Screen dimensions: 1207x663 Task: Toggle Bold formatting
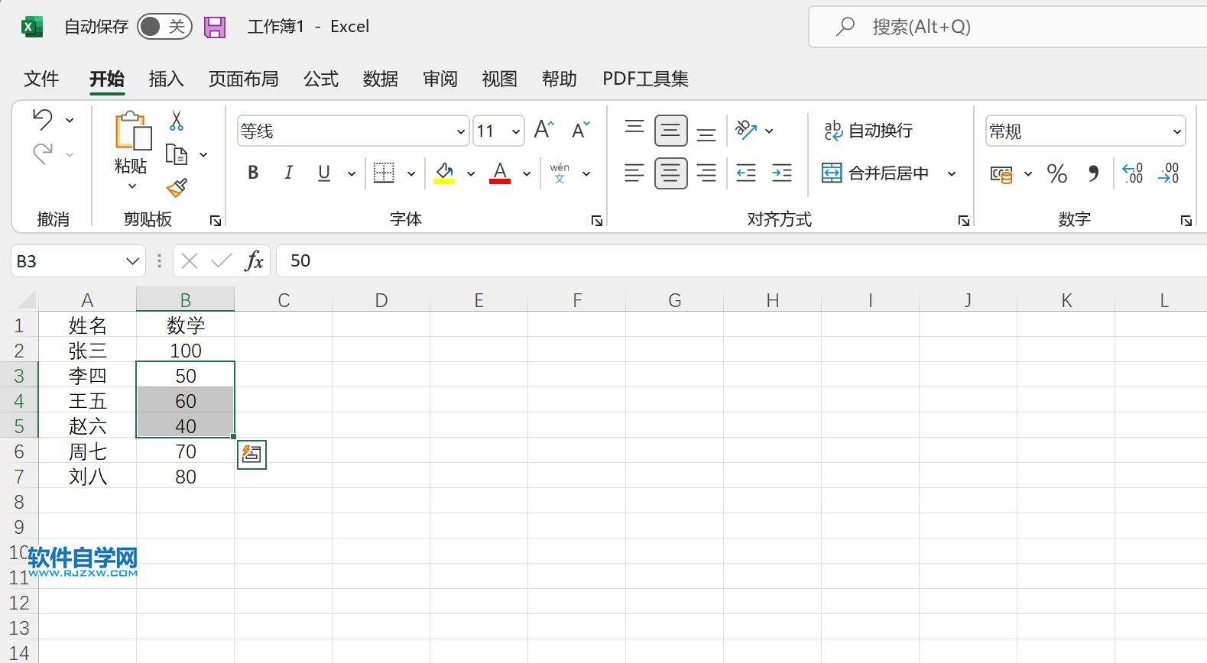(253, 173)
